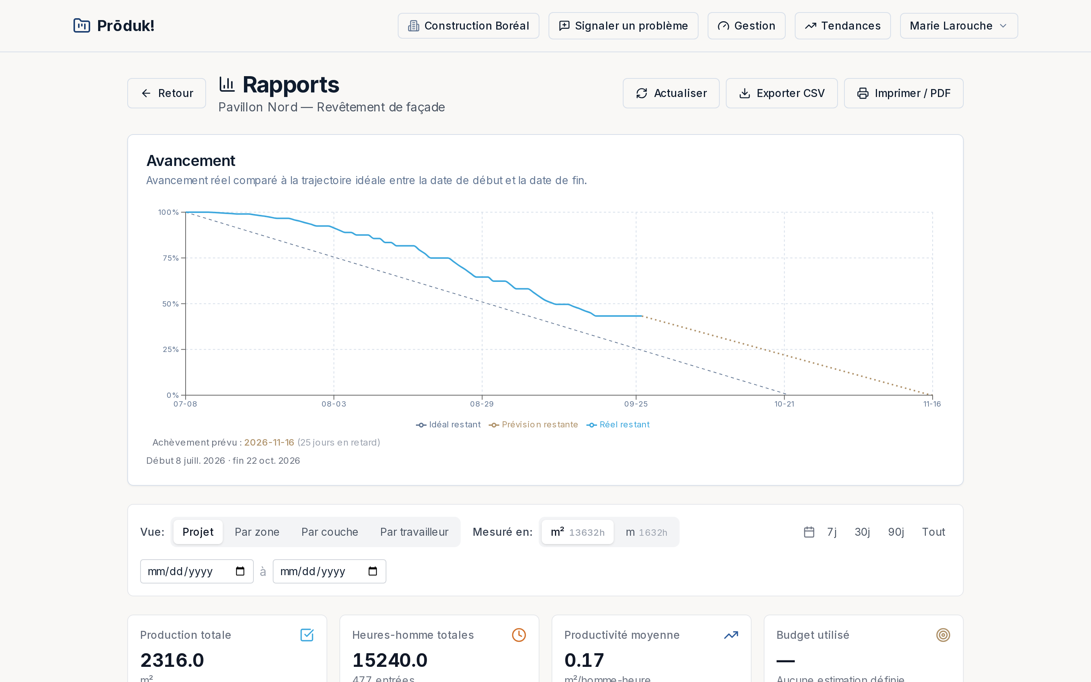Viewport: 1091px width, 682px height.
Task: Toggle the Idéal restant legend entry
Action: (x=448, y=424)
